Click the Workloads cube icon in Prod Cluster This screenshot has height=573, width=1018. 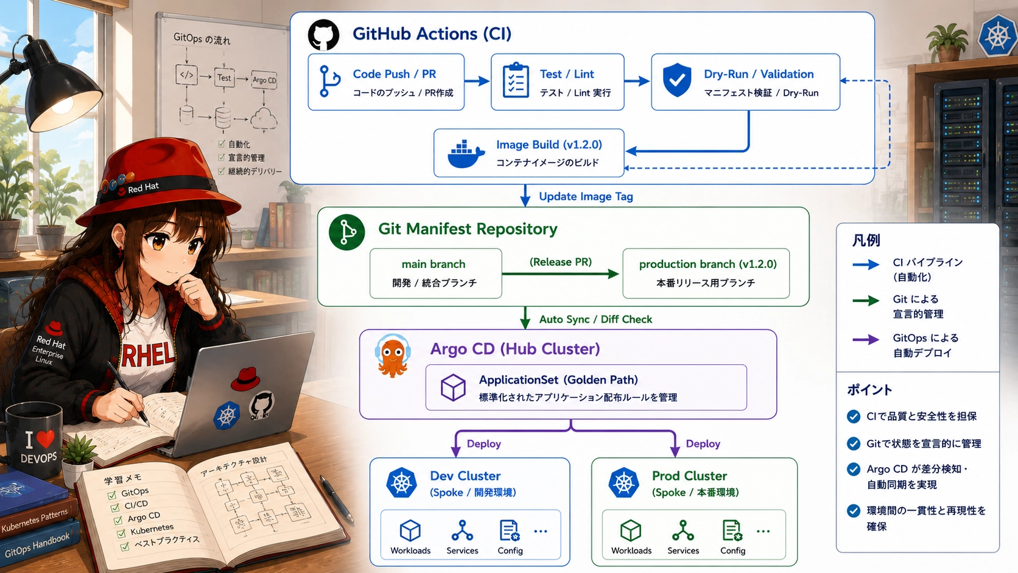[631, 530]
